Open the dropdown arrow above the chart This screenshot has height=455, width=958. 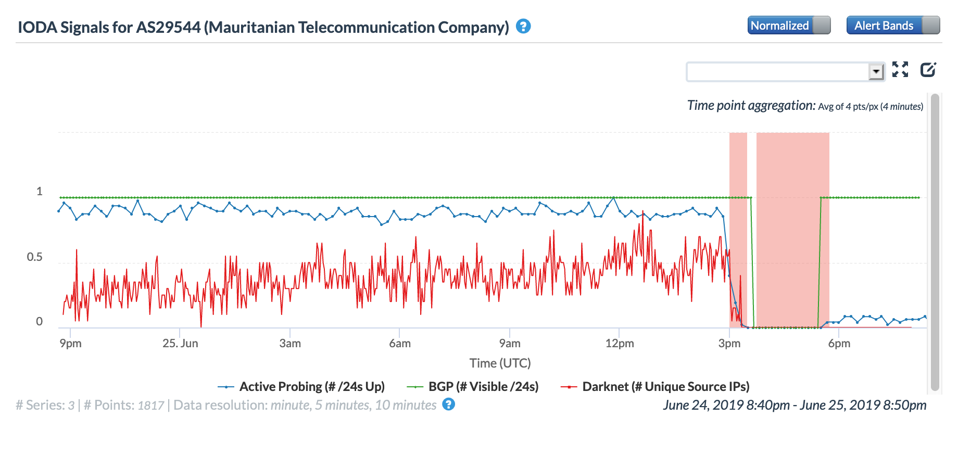pyautogui.click(x=876, y=72)
